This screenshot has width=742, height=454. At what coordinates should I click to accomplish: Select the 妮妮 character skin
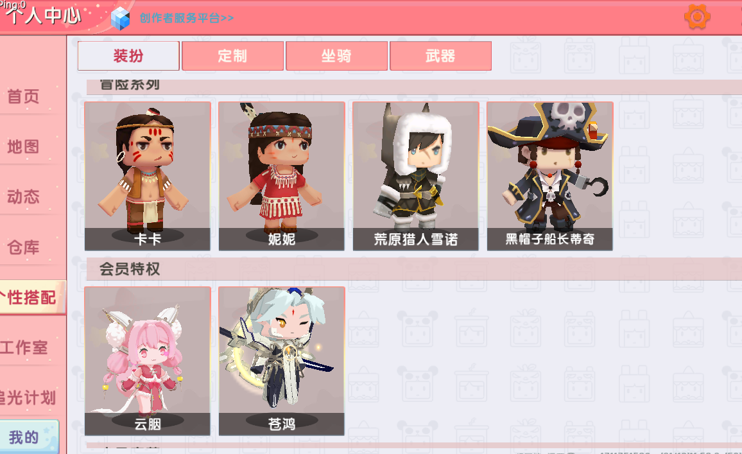(x=282, y=176)
